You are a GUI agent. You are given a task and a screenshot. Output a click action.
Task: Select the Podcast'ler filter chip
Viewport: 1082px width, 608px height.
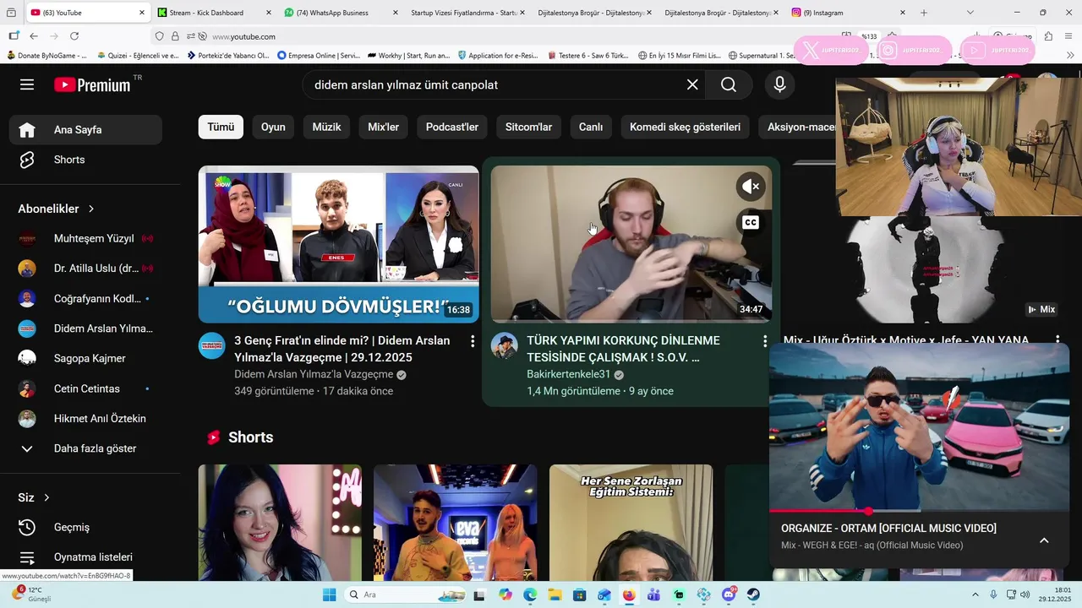452,128
